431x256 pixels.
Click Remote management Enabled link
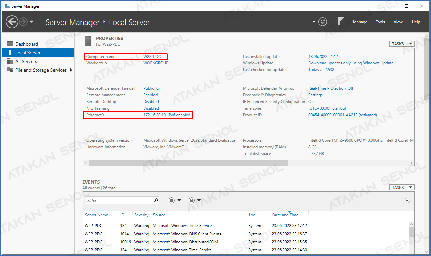click(x=150, y=95)
